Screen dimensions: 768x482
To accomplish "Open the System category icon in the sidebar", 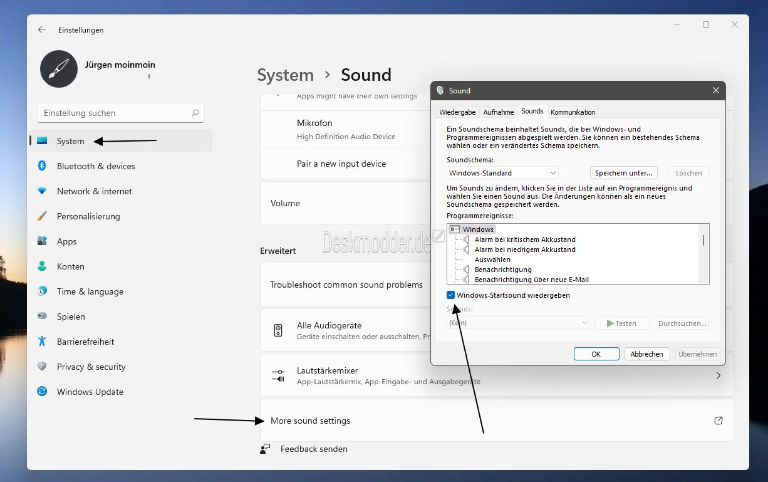I will (x=42, y=141).
